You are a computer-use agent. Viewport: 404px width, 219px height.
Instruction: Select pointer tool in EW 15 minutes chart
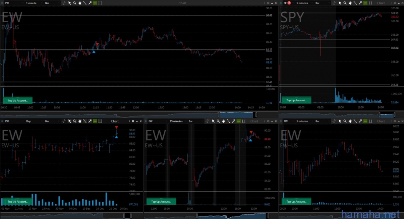(213, 121)
